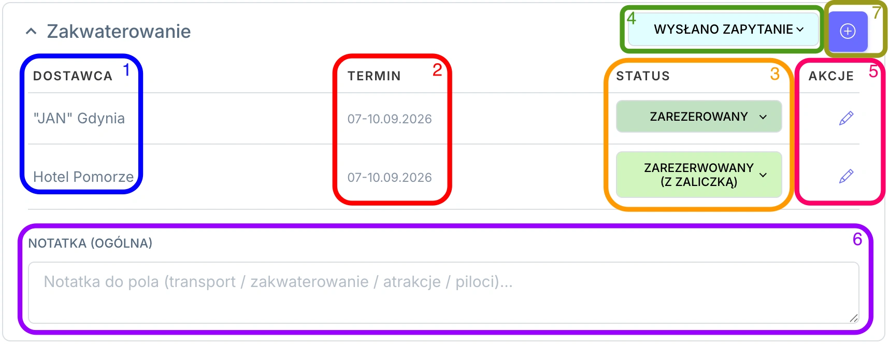The width and height of the screenshot is (889, 344).
Task: Click the NOTATKA (OGÓLNA) label
Action: point(90,243)
